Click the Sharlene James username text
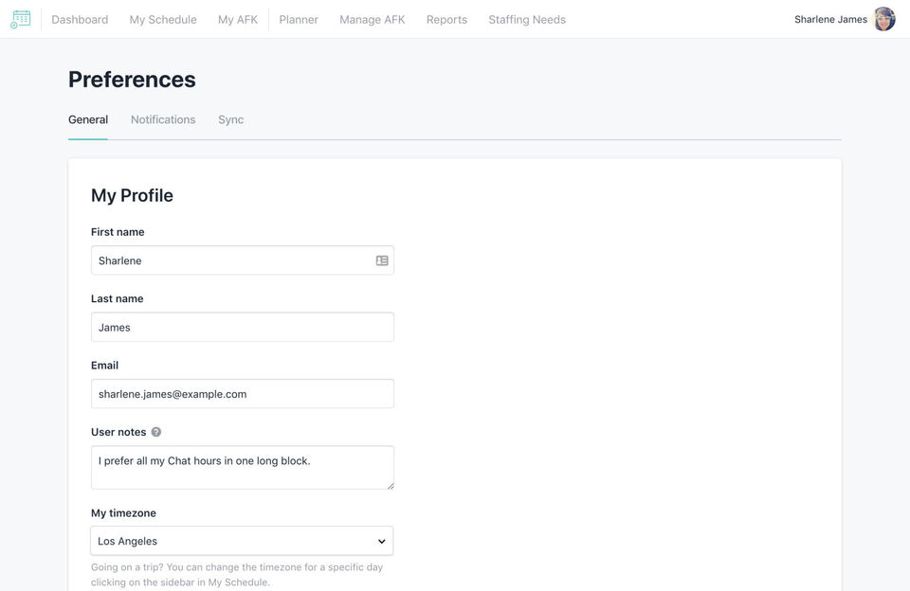Viewport: 910px width, 591px height. 830,19
